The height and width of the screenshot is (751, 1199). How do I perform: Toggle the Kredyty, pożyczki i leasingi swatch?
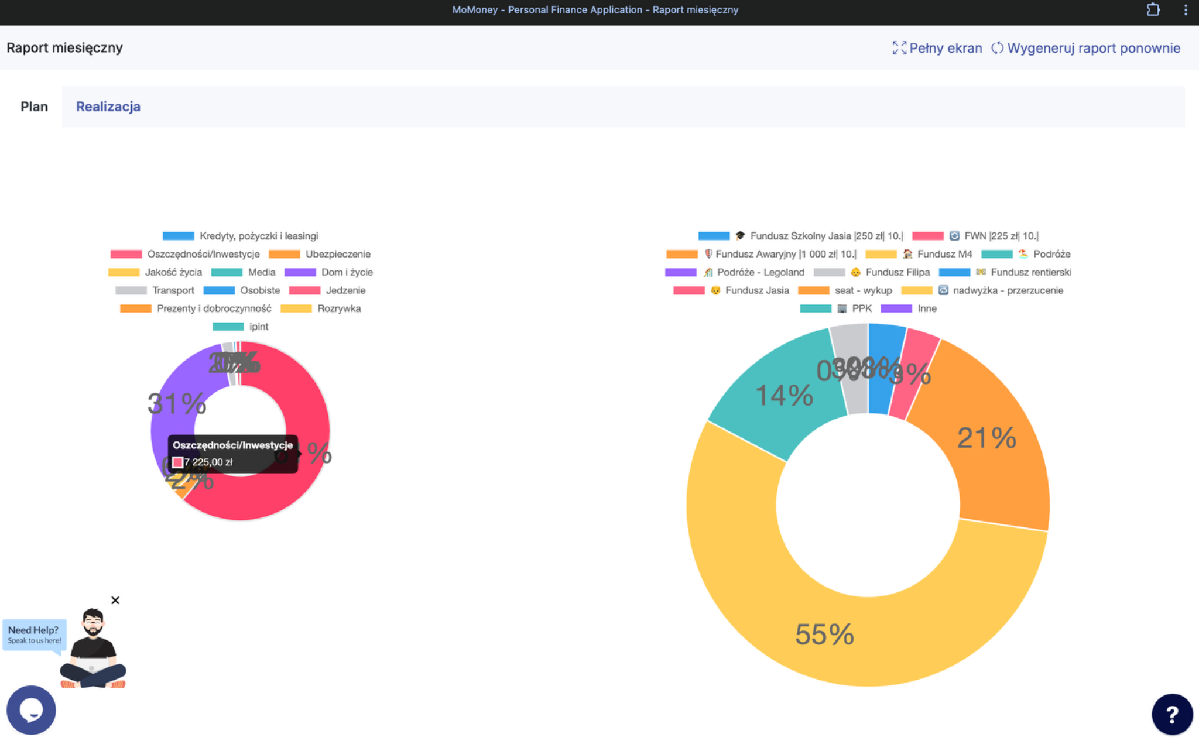(x=179, y=236)
